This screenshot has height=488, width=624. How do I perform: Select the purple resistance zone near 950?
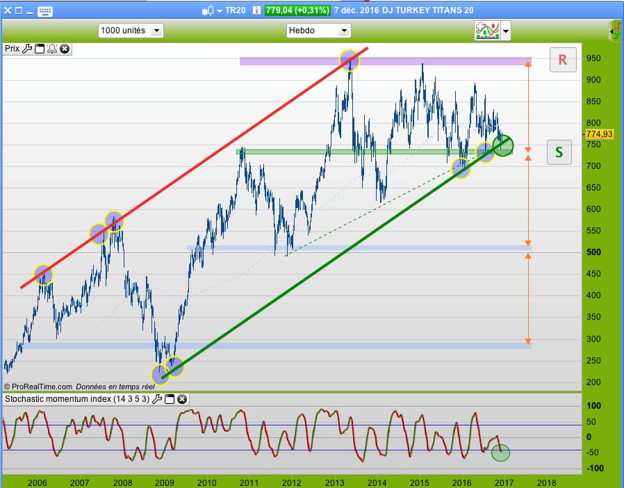tap(385, 61)
